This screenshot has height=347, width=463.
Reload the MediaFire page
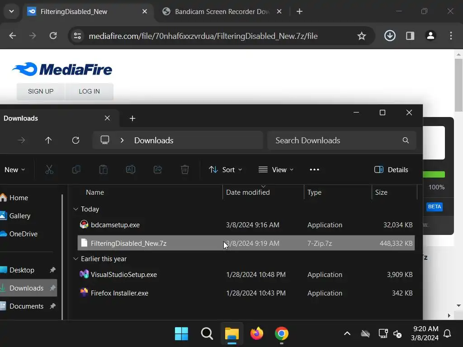[53, 36]
